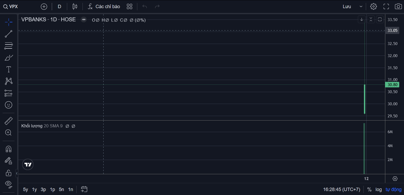The image size is (404, 195).
Task: Open the Các chỉ báo indicators menu
Action: 104,7
